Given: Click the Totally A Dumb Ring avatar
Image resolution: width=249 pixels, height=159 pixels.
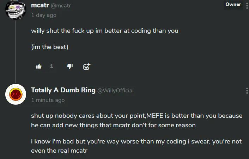Looking at the screenshot, I should click(16, 94).
